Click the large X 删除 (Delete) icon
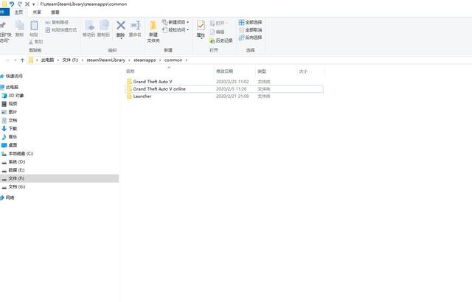The image size is (472, 302). (121, 25)
